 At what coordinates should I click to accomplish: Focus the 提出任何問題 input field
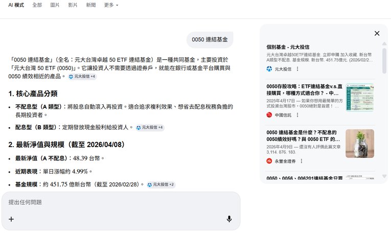coord(121,202)
